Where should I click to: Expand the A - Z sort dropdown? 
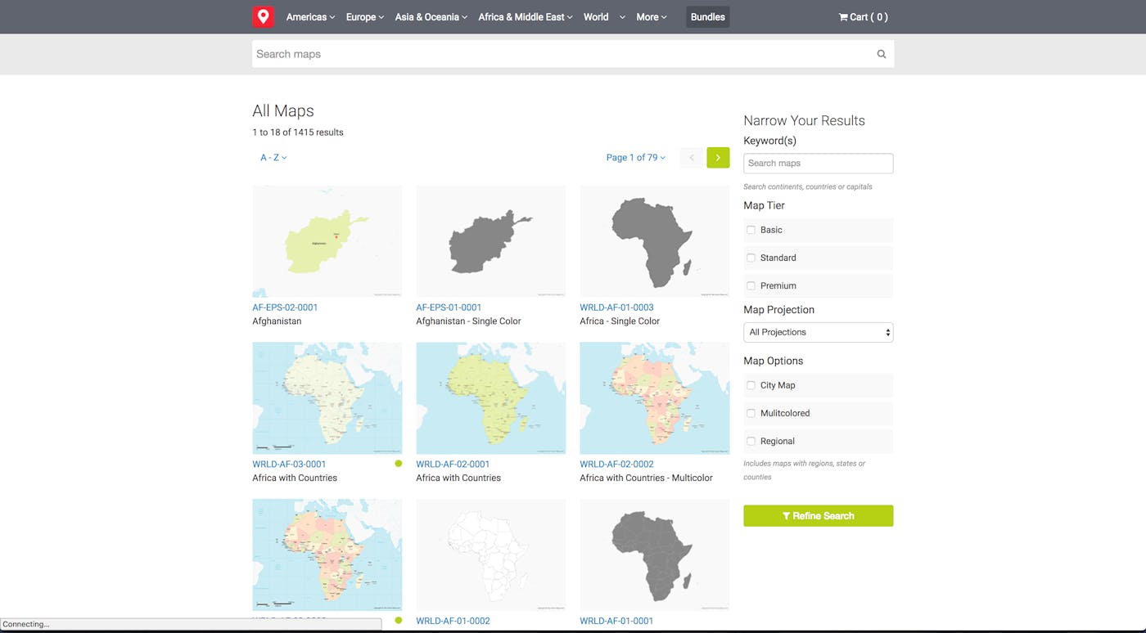pyautogui.click(x=273, y=158)
